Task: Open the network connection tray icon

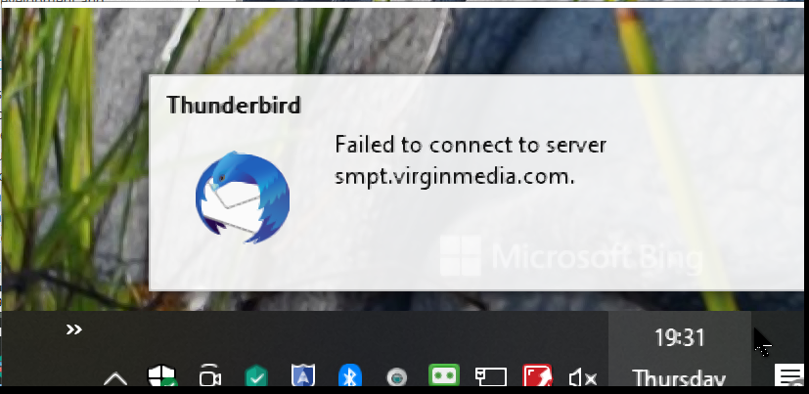Action: pyautogui.click(x=491, y=377)
